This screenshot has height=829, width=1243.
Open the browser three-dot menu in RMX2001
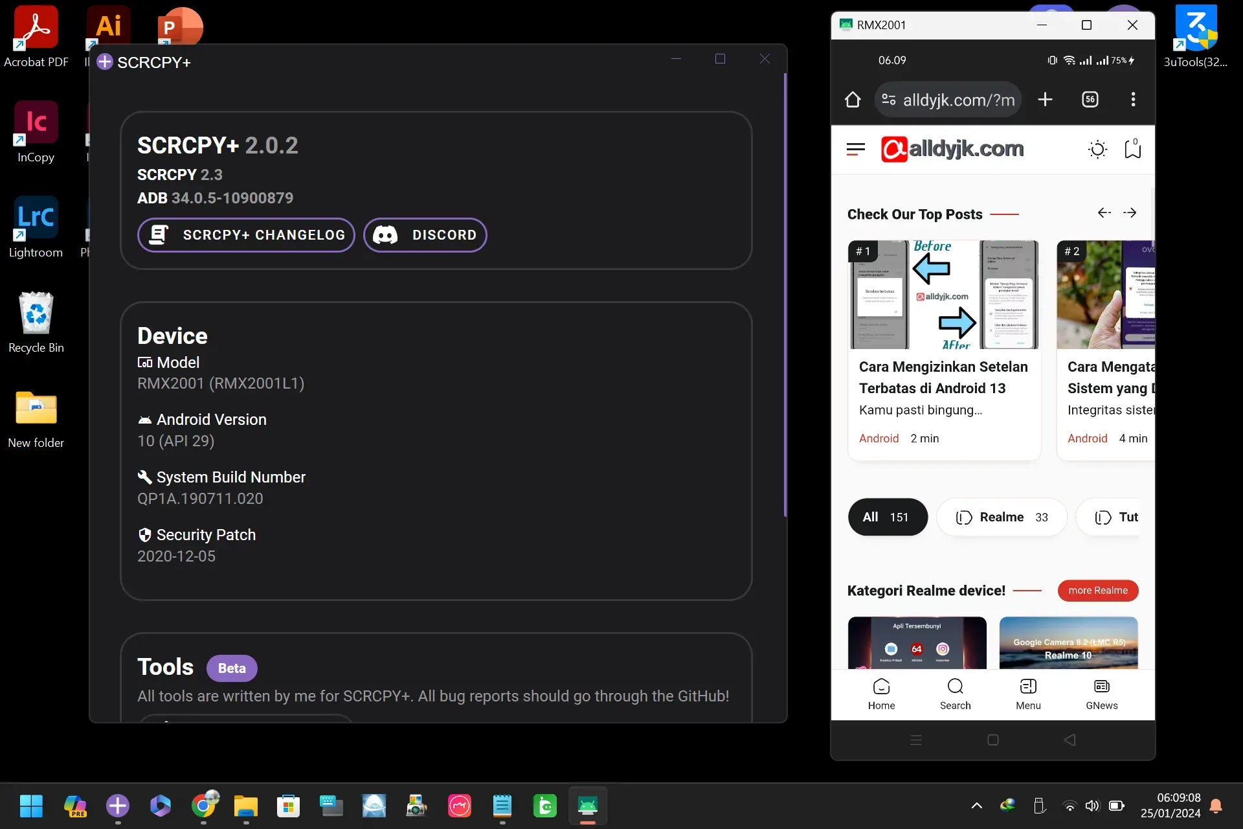tap(1133, 100)
